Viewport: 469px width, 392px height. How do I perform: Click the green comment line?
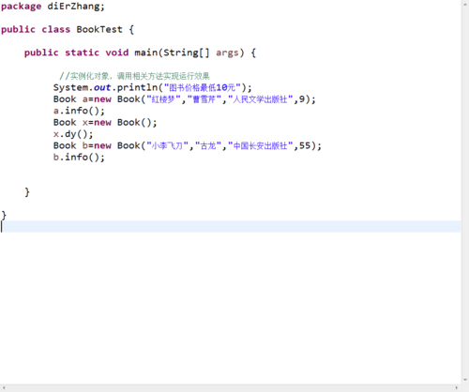(134, 76)
